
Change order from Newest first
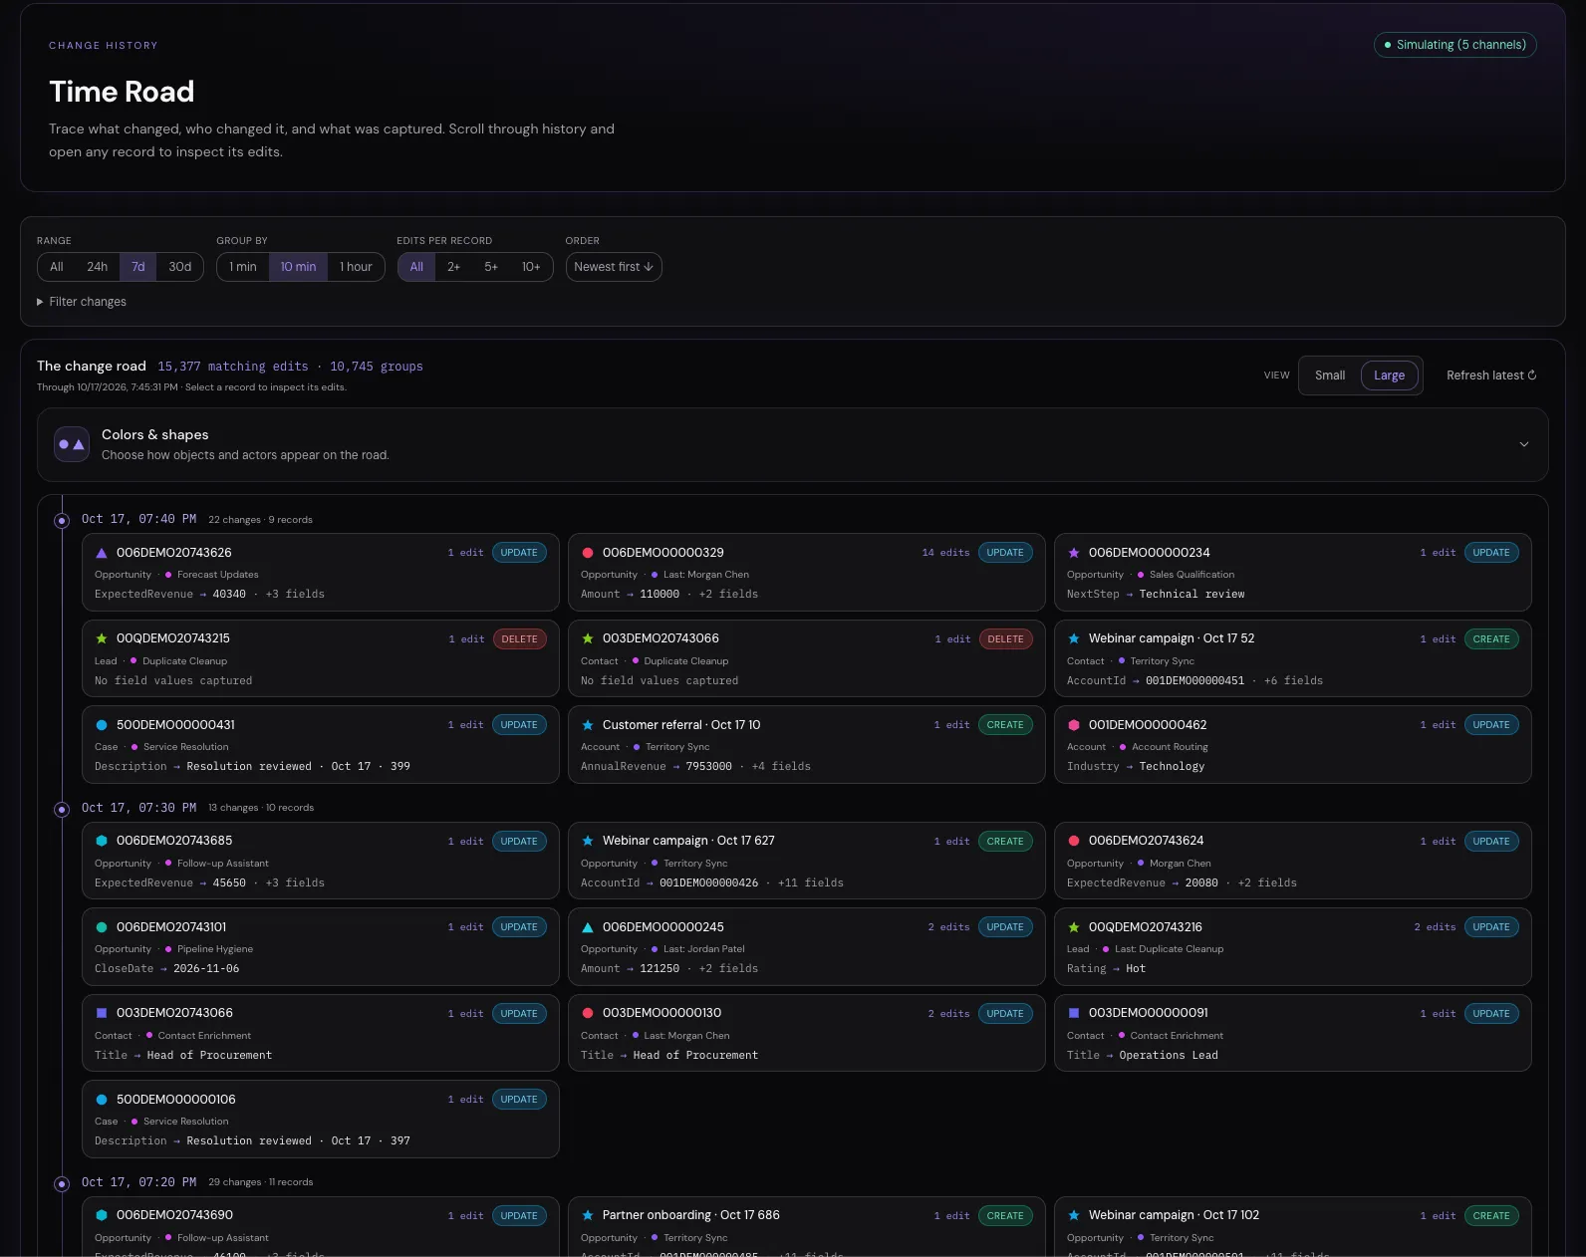614,267
